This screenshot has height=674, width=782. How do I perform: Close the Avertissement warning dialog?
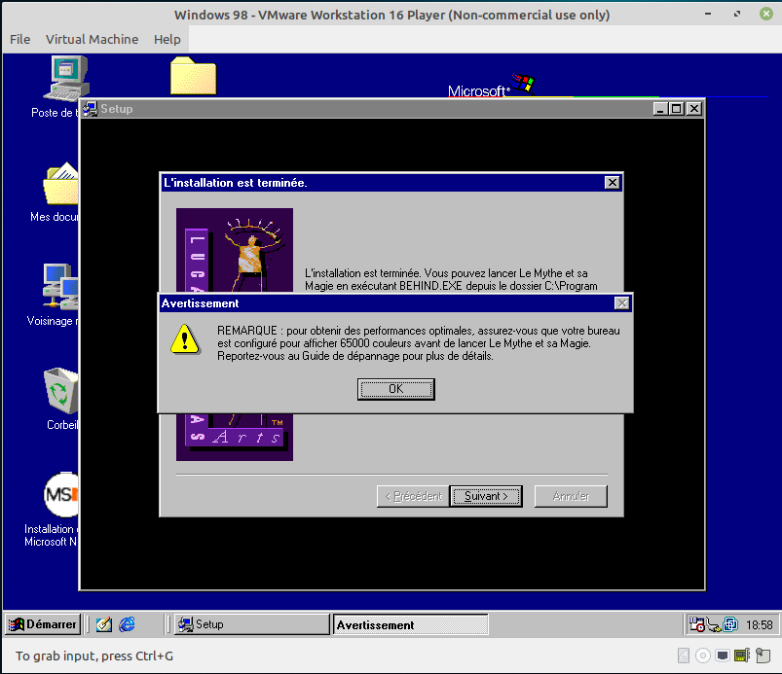point(622,302)
